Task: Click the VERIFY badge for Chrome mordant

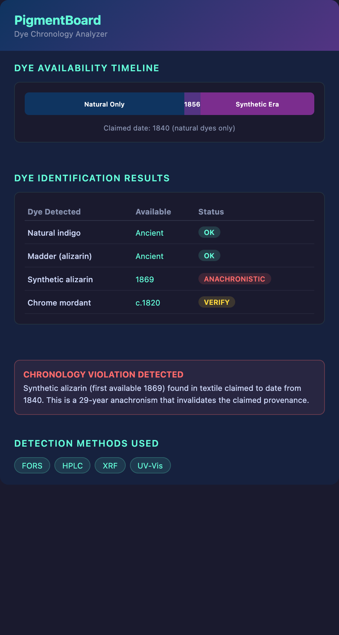Action: (216, 302)
